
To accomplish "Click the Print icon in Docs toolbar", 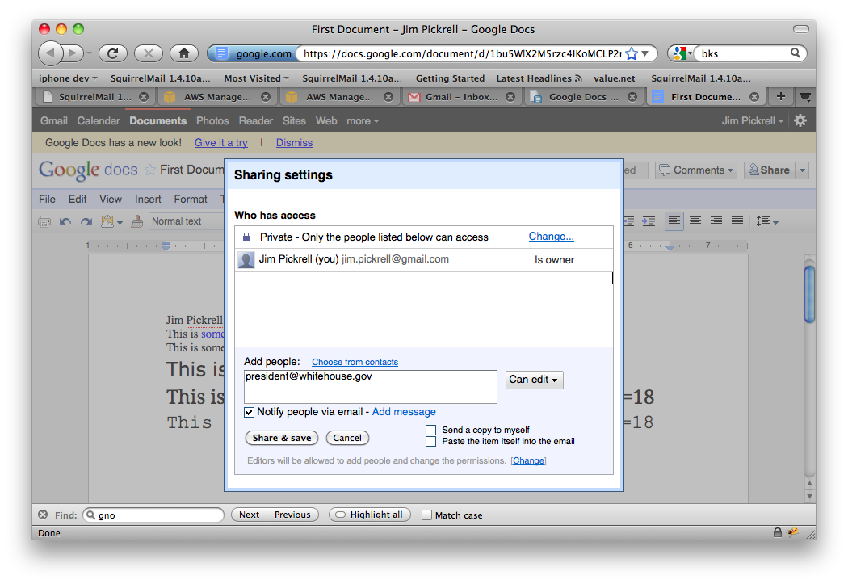I will [x=44, y=221].
